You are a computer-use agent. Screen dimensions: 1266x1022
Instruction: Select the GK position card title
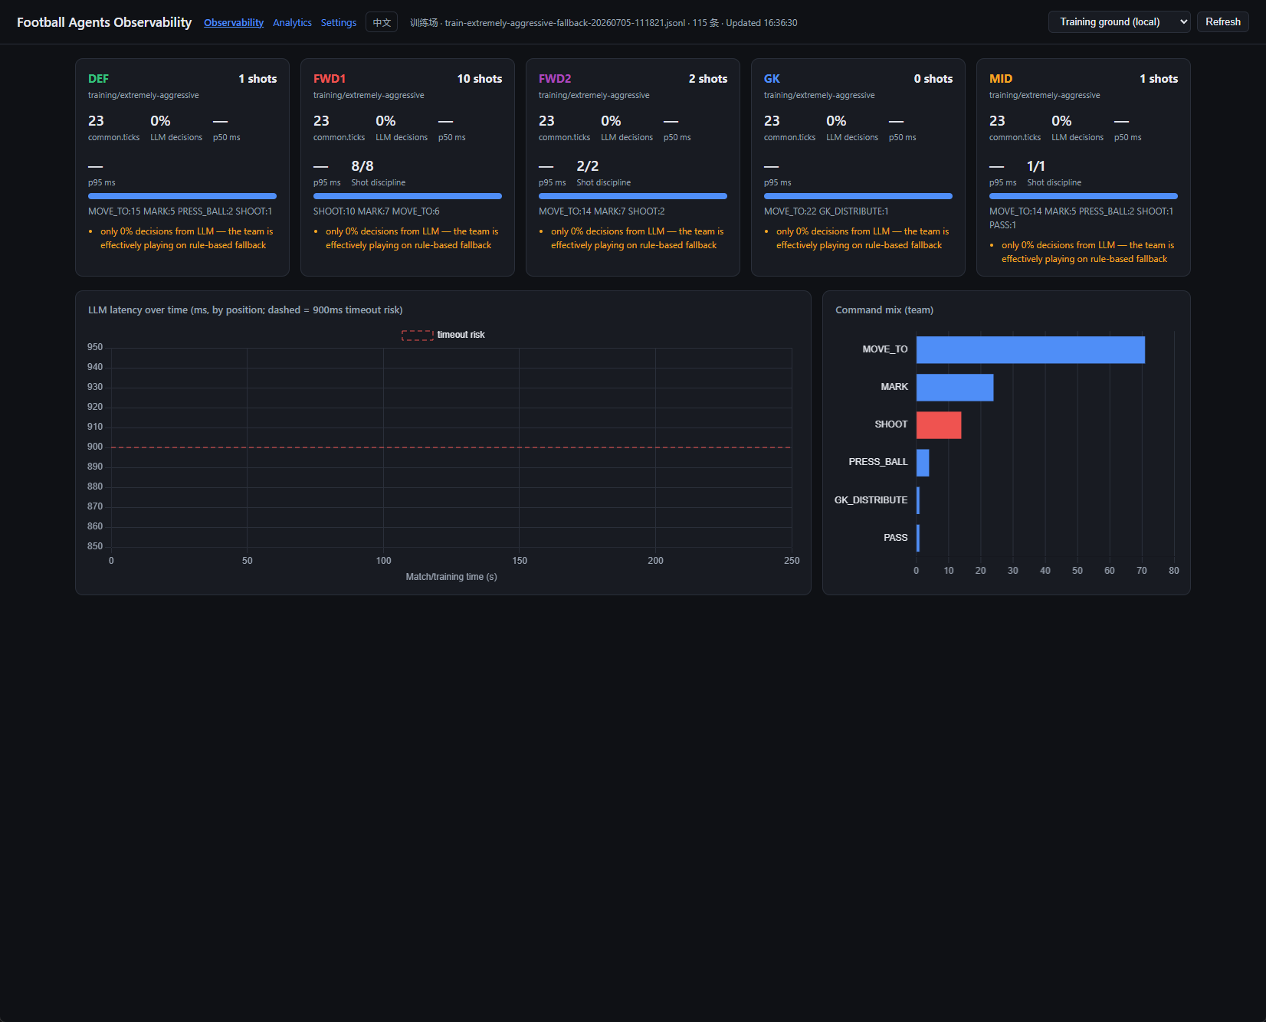(x=772, y=79)
